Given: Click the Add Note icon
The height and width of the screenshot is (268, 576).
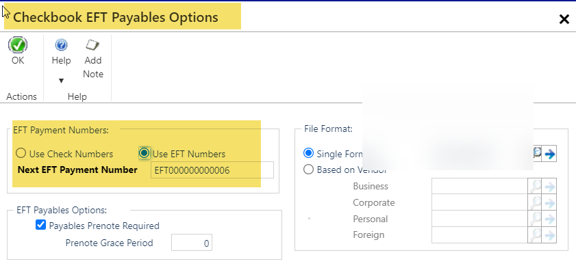Looking at the screenshot, I should click(x=92, y=45).
